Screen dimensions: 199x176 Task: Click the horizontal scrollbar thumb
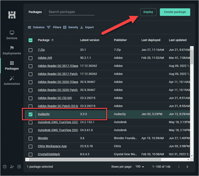pyautogui.click(x=95, y=159)
